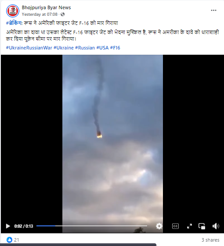
Task: Open the Yesterday at 07:08 timestamp
Action: point(40,14)
